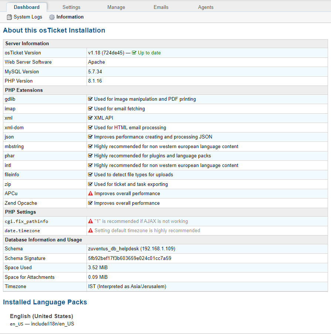Click the fileinfo checkmark icon
Image resolution: width=331 pixels, height=334 pixels.
90,174
